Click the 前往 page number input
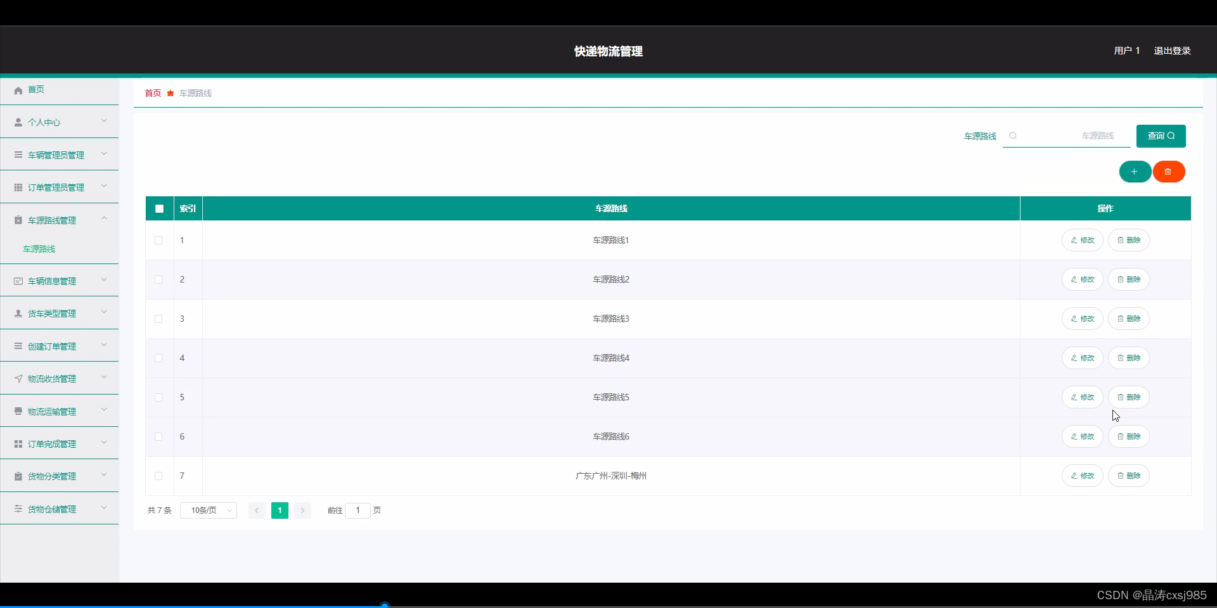The height and width of the screenshot is (608, 1217). pyautogui.click(x=357, y=510)
